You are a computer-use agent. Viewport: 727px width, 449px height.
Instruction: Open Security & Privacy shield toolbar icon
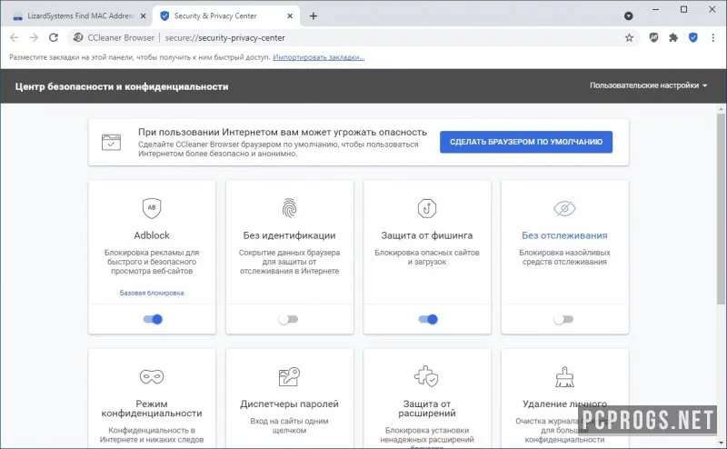click(x=693, y=37)
